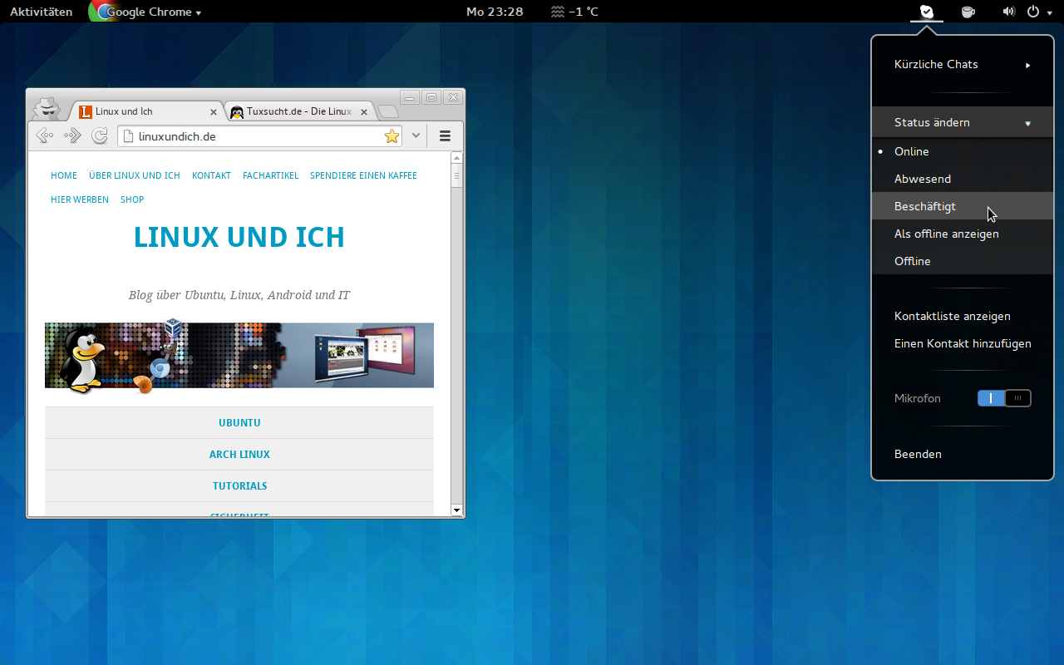This screenshot has width=1064, height=665.
Task: Open the UBUNTU category
Action: tap(239, 422)
